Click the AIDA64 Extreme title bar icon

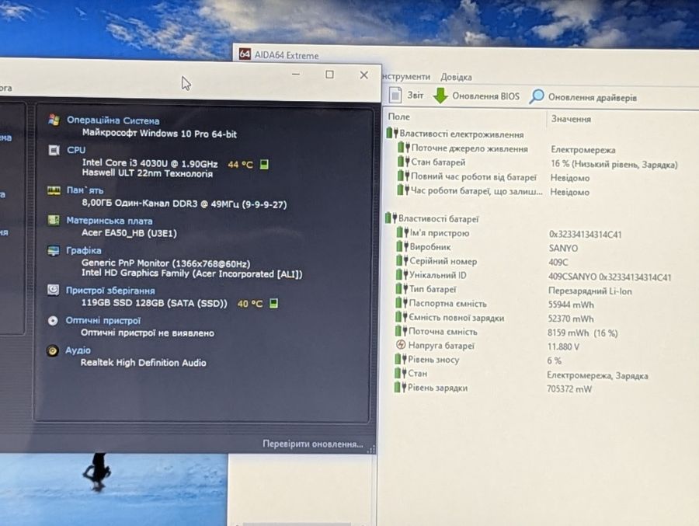click(x=245, y=54)
